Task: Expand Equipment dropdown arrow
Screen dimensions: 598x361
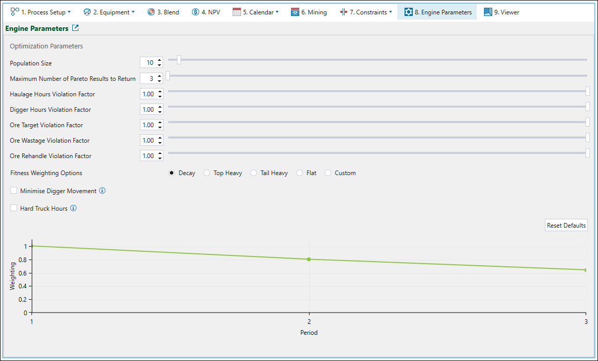Action: click(x=133, y=12)
